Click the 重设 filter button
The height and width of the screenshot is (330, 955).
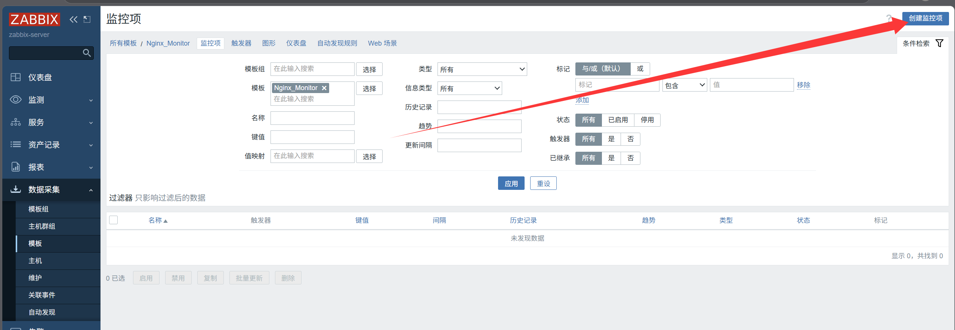click(543, 183)
